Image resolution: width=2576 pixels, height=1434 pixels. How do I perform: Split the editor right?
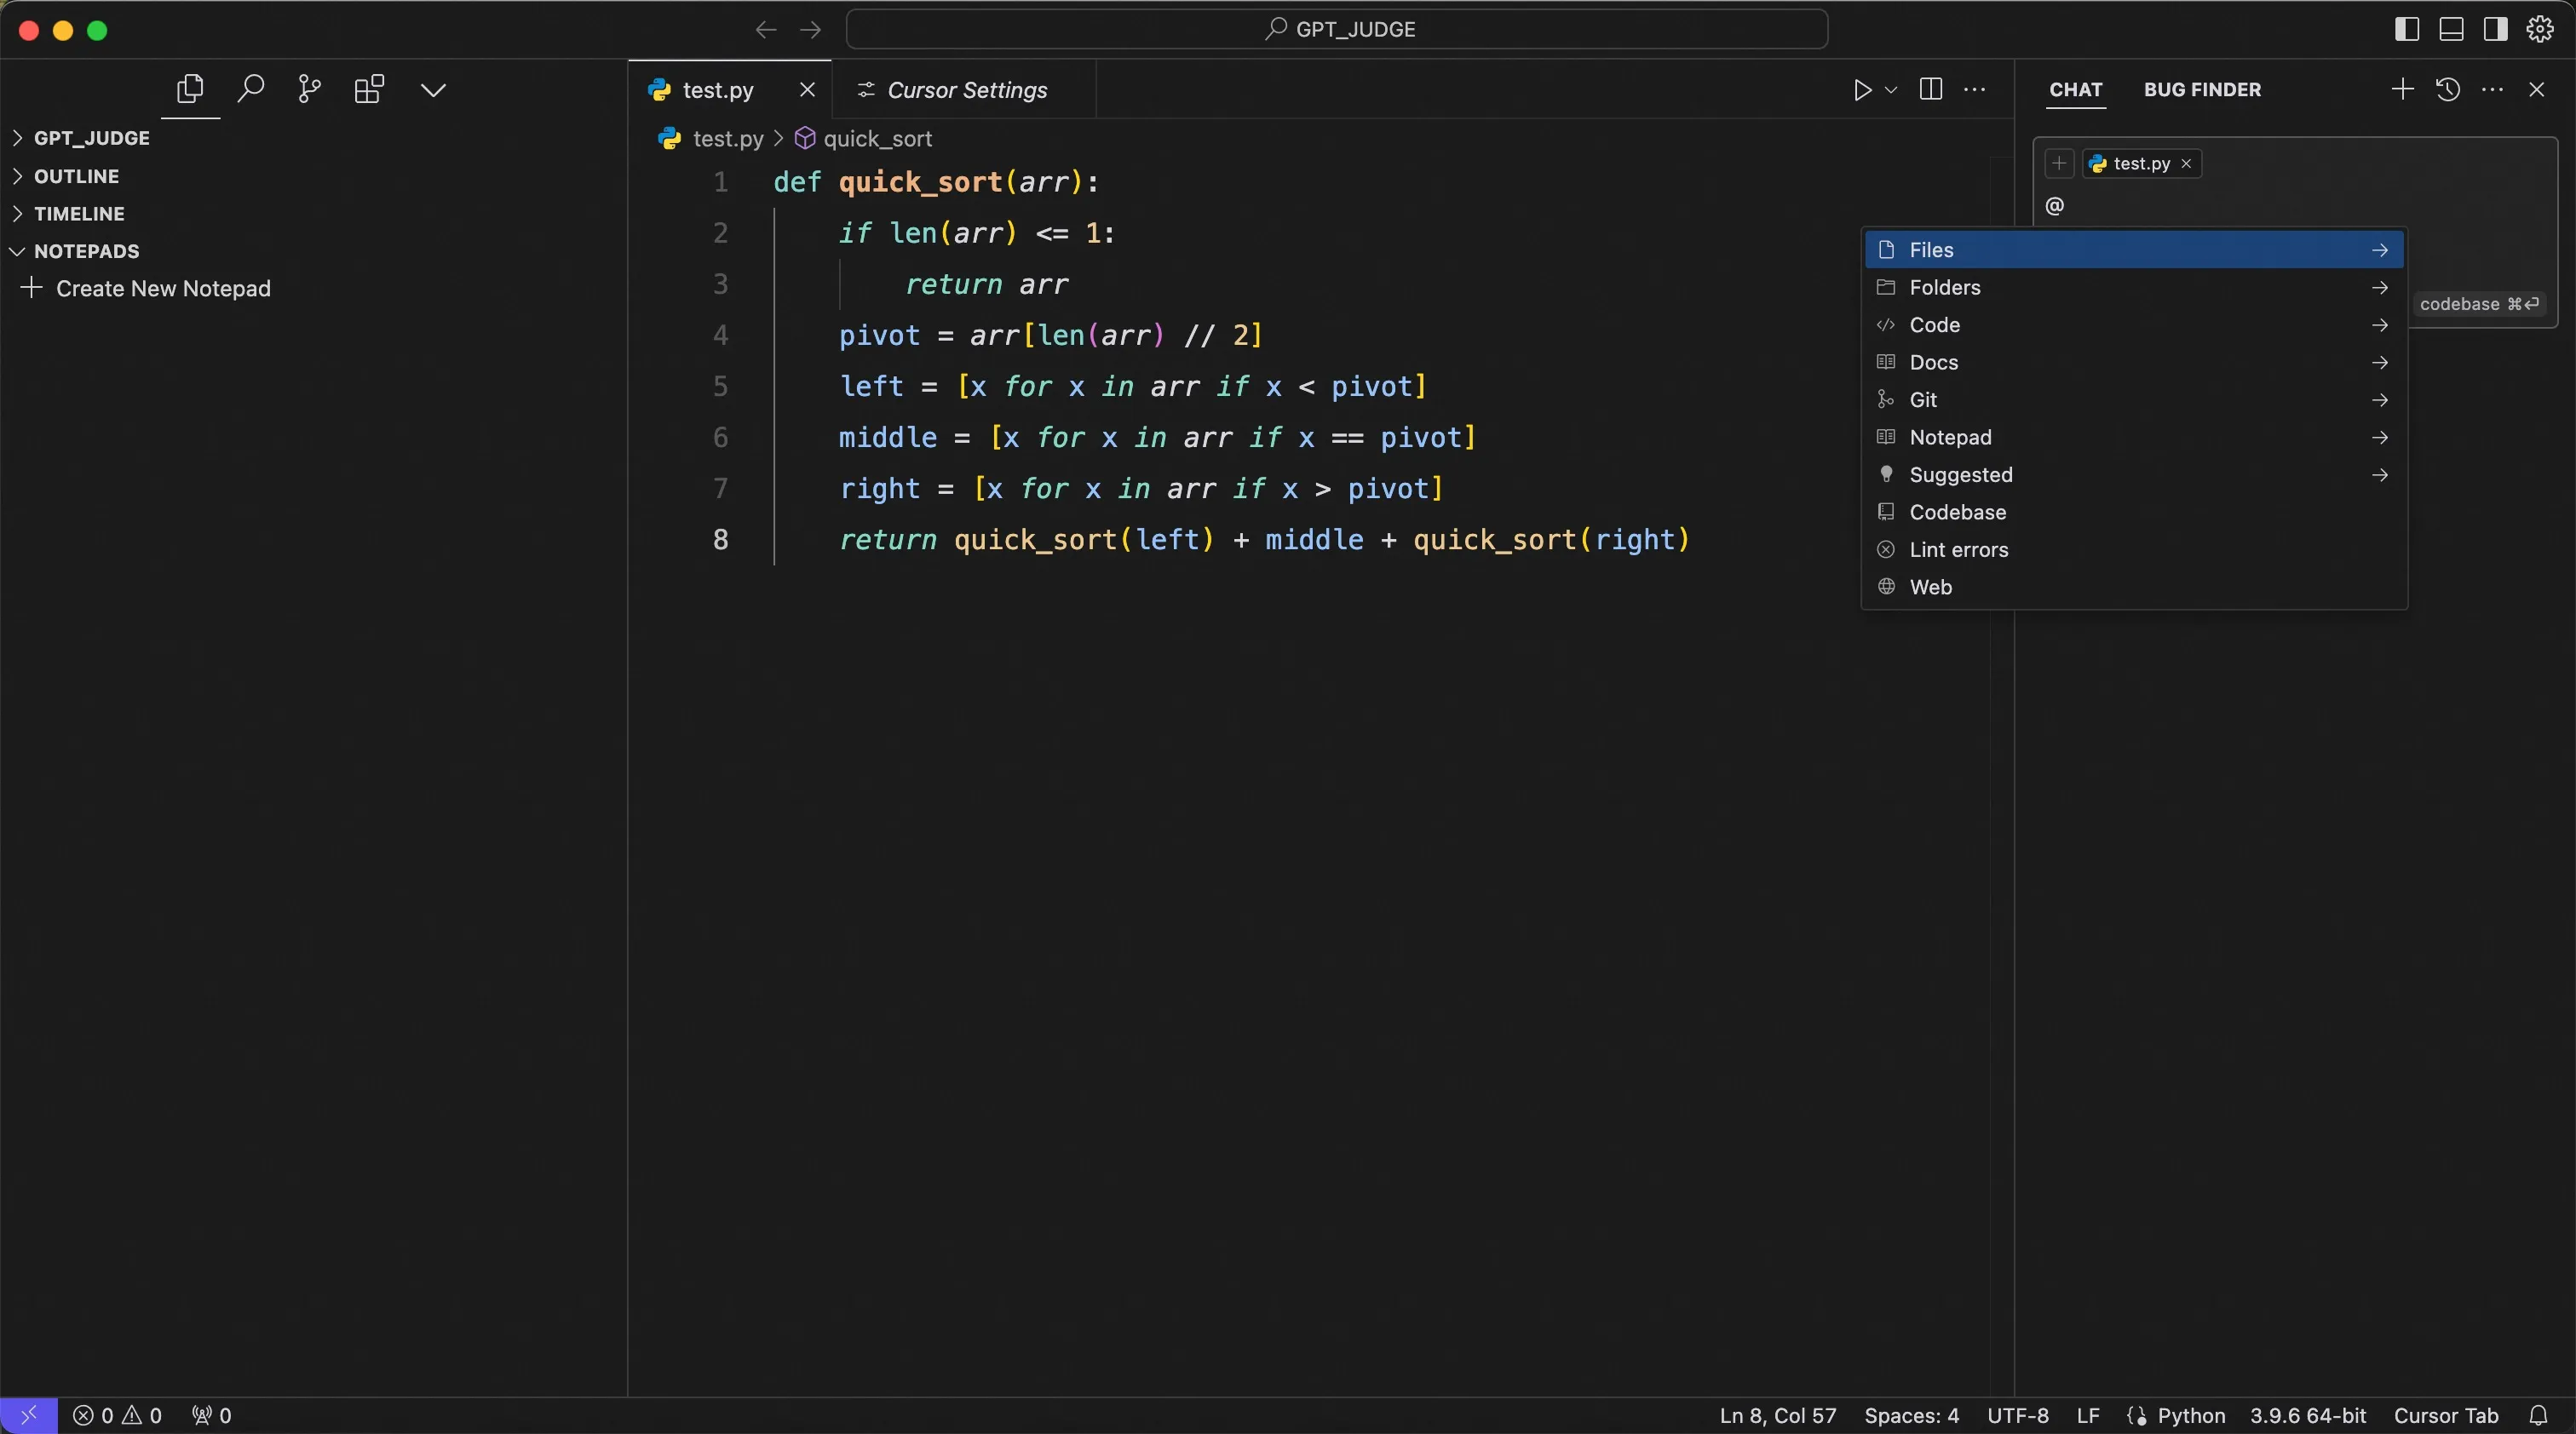[x=1931, y=90]
